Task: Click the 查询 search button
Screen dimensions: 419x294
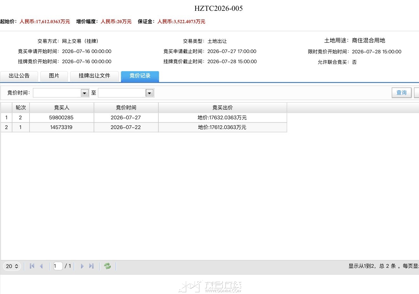Action: 402,93
